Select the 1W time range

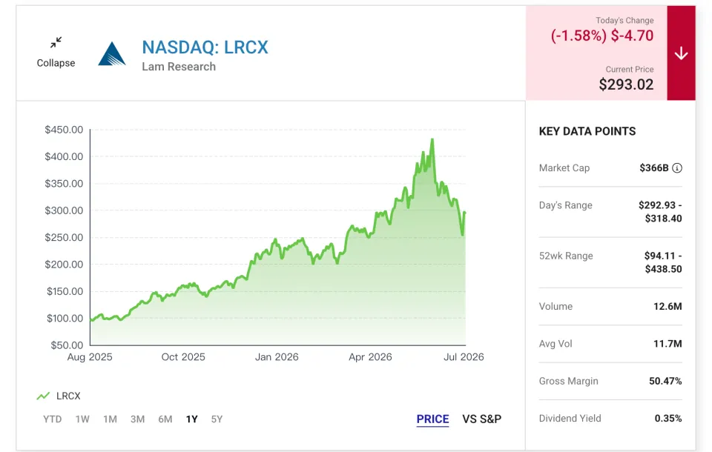pyautogui.click(x=82, y=419)
